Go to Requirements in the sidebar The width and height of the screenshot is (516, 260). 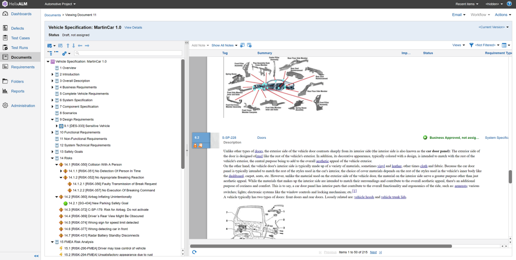(22, 67)
